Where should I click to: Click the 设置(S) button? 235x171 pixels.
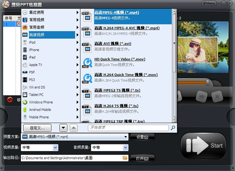click(x=142, y=137)
